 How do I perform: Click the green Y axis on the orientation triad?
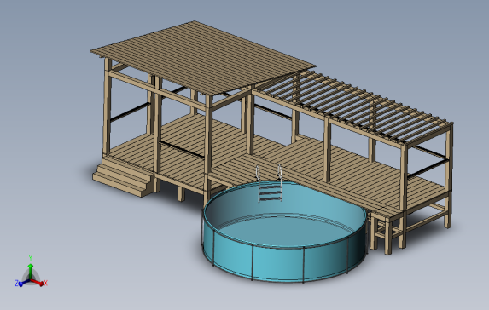tap(30, 271)
